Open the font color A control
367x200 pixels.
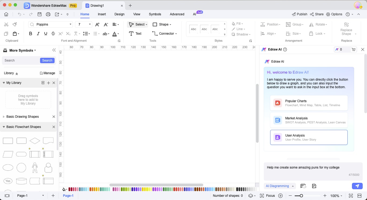(x=115, y=34)
